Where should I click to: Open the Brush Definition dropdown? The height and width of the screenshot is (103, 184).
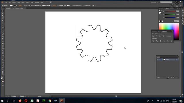[51, 5]
